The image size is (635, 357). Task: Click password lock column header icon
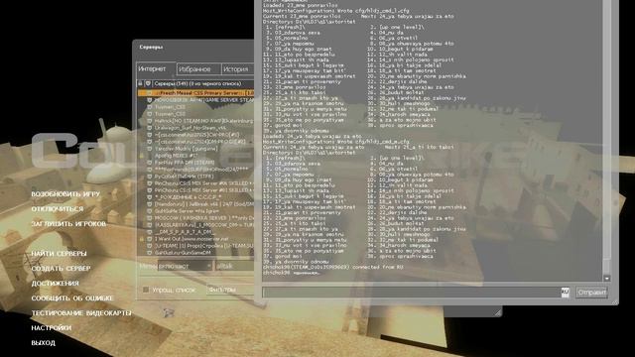tap(141, 83)
